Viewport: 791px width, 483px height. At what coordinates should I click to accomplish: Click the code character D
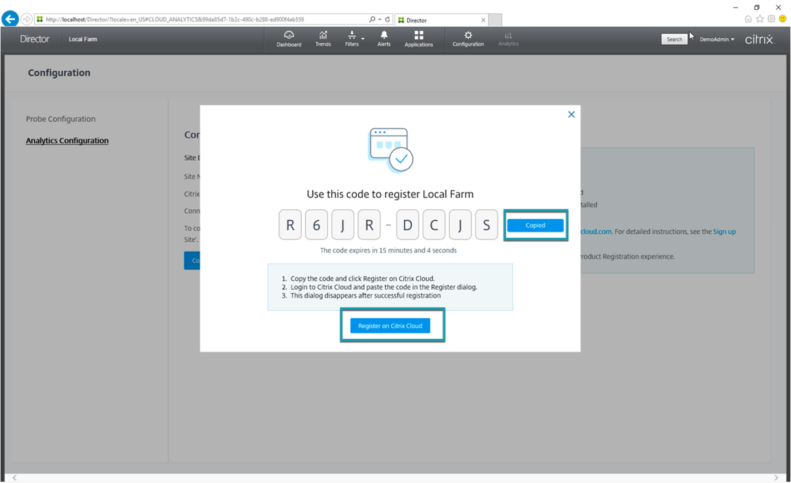pos(408,225)
